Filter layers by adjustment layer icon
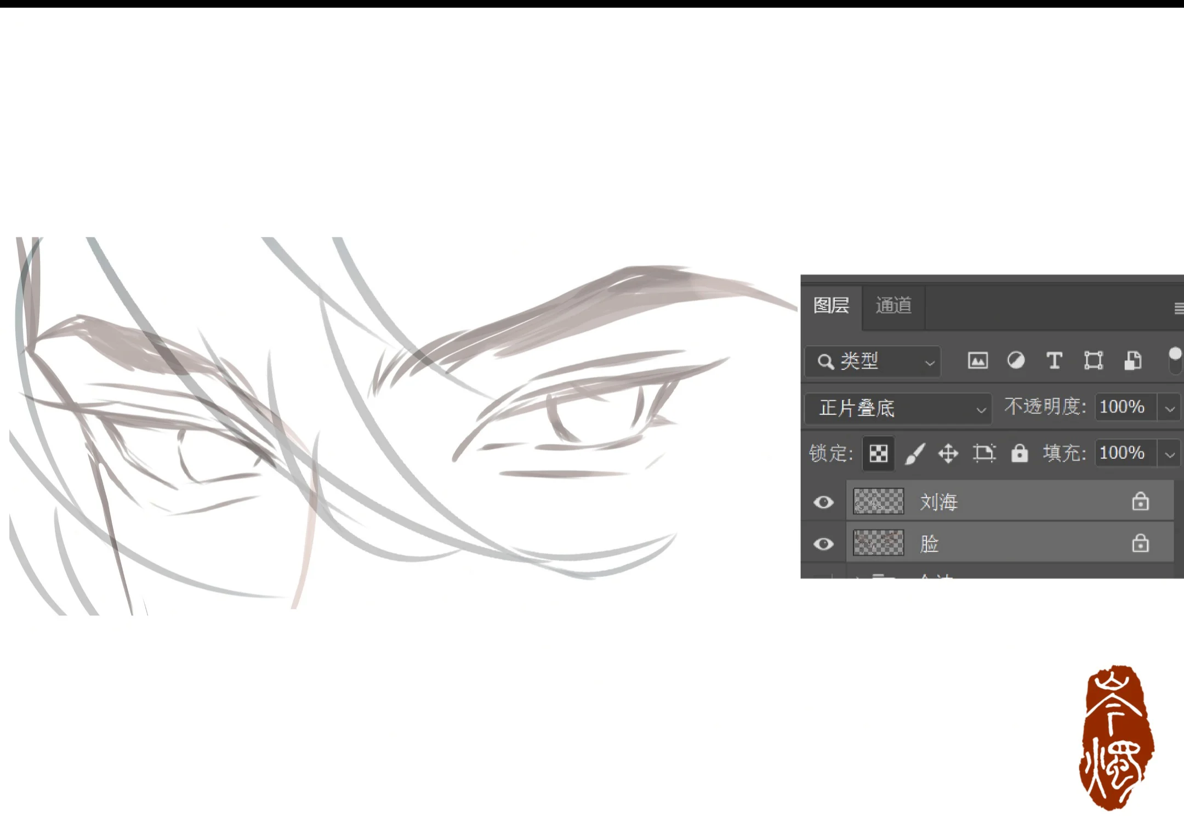1184x828 pixels. pyautogui.click(x=1016, y=361)
